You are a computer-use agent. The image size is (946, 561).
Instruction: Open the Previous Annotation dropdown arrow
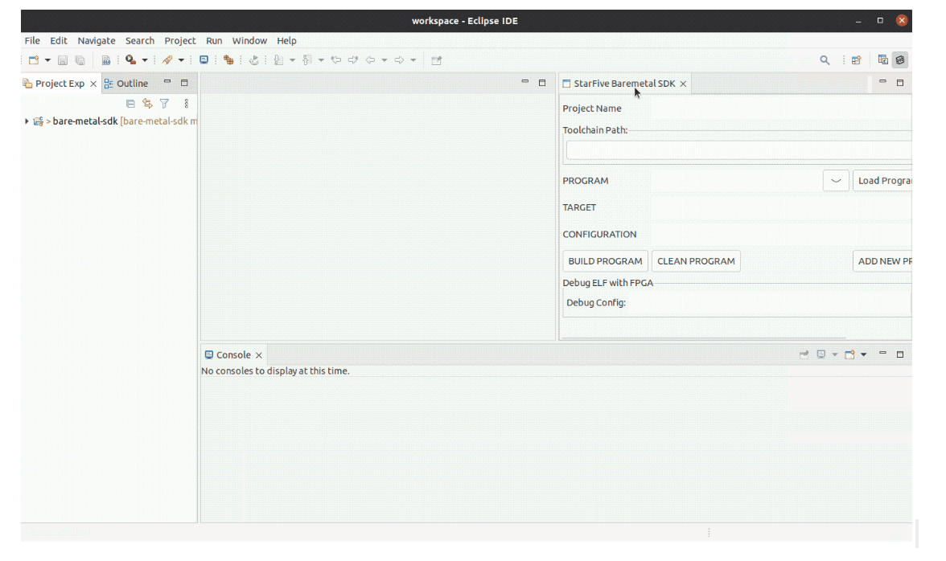[321, 60]
